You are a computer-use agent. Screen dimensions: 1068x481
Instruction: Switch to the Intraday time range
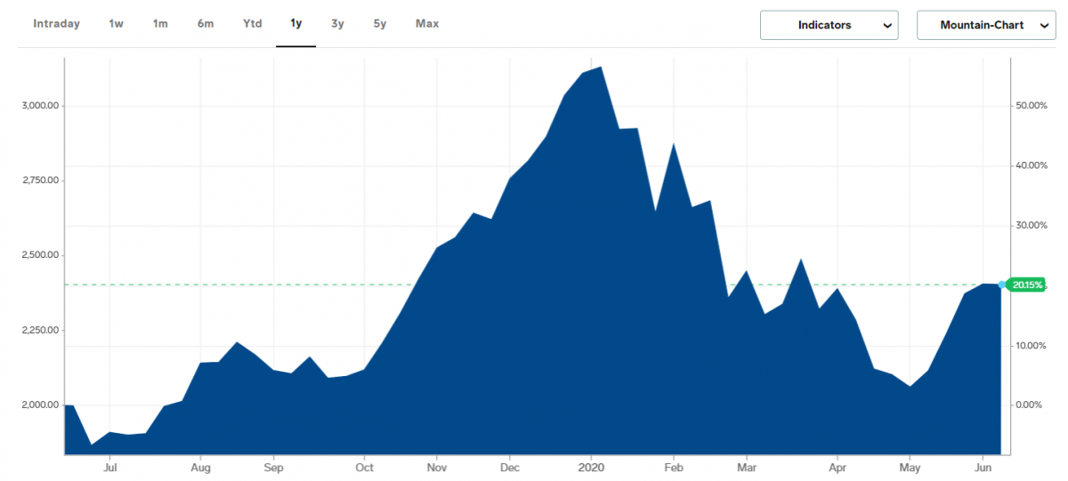(56, 24)
